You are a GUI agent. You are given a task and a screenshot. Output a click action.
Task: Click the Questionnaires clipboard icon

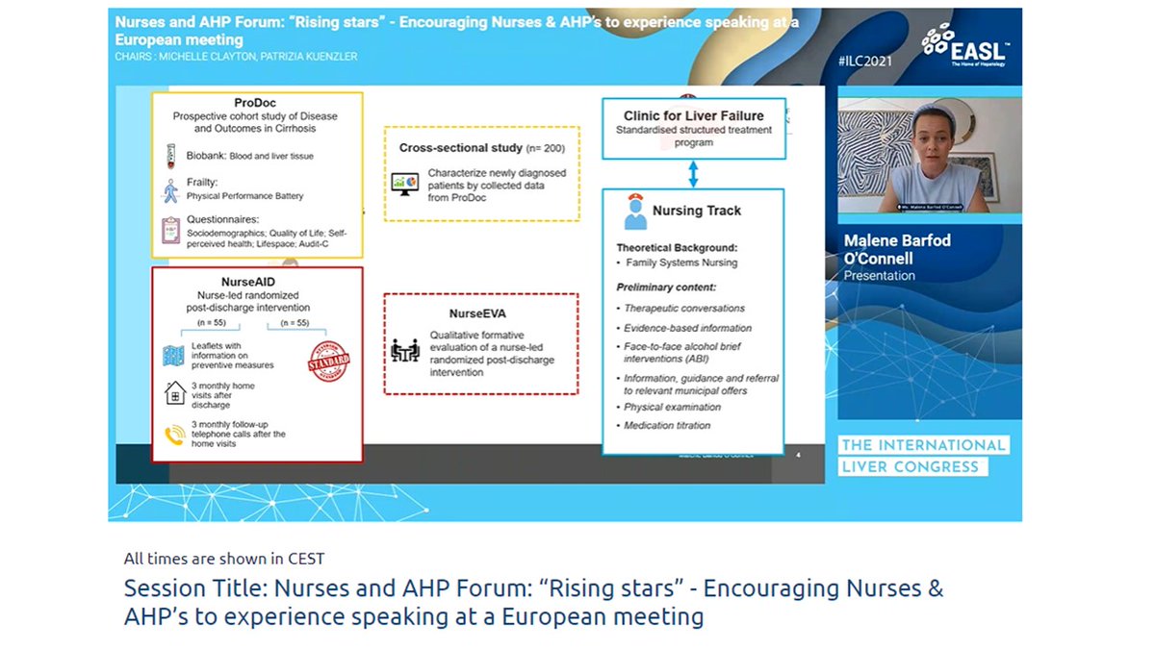click(171, 231)
